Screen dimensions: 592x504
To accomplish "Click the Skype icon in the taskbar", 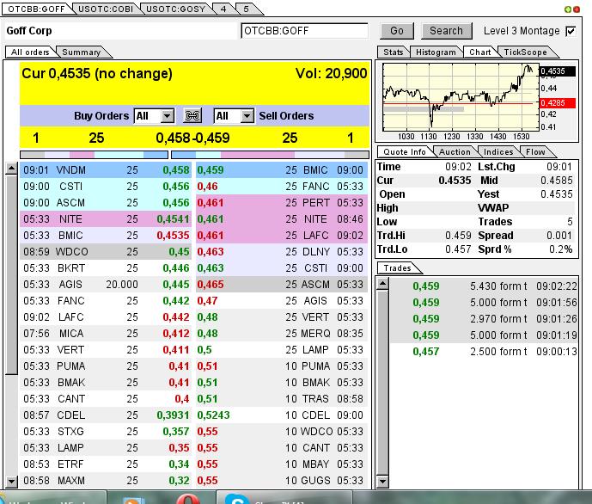I will 237,499.
